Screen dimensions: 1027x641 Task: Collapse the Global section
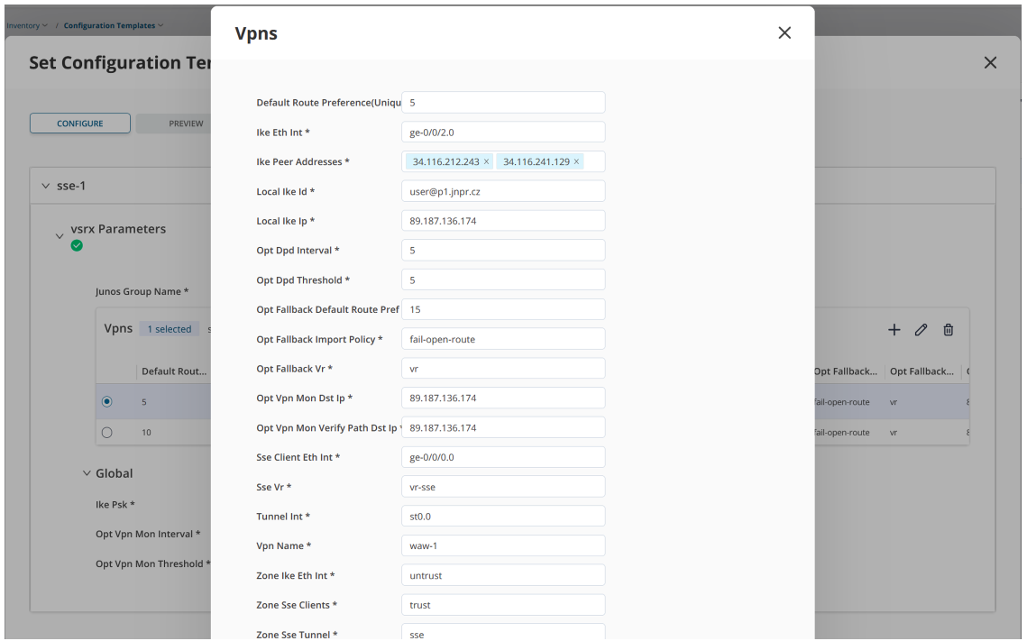click(x=87, y=472)
